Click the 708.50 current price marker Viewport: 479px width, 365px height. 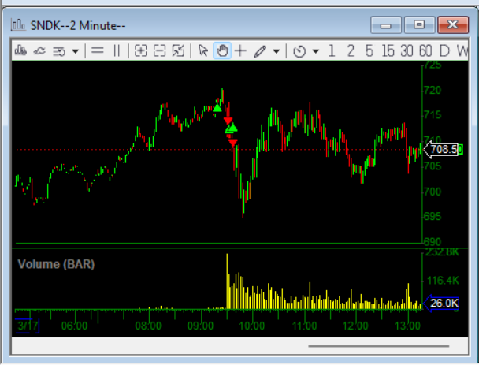coord(444,150)
